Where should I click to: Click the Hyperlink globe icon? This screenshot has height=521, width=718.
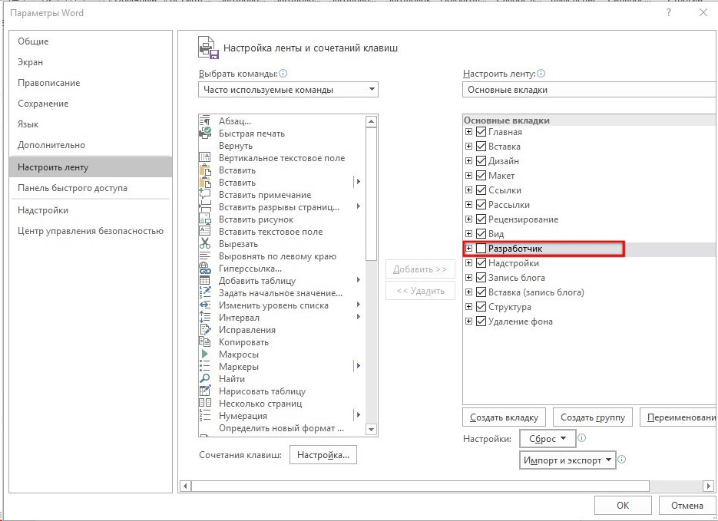point(205,269)
